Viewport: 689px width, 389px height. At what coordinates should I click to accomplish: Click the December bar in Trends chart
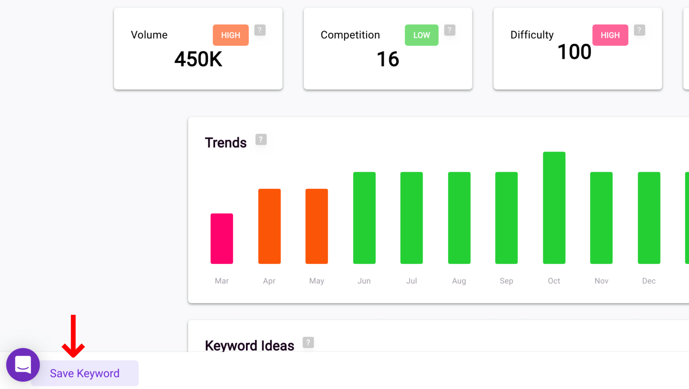pyautogui.click(x=649, y=218)
